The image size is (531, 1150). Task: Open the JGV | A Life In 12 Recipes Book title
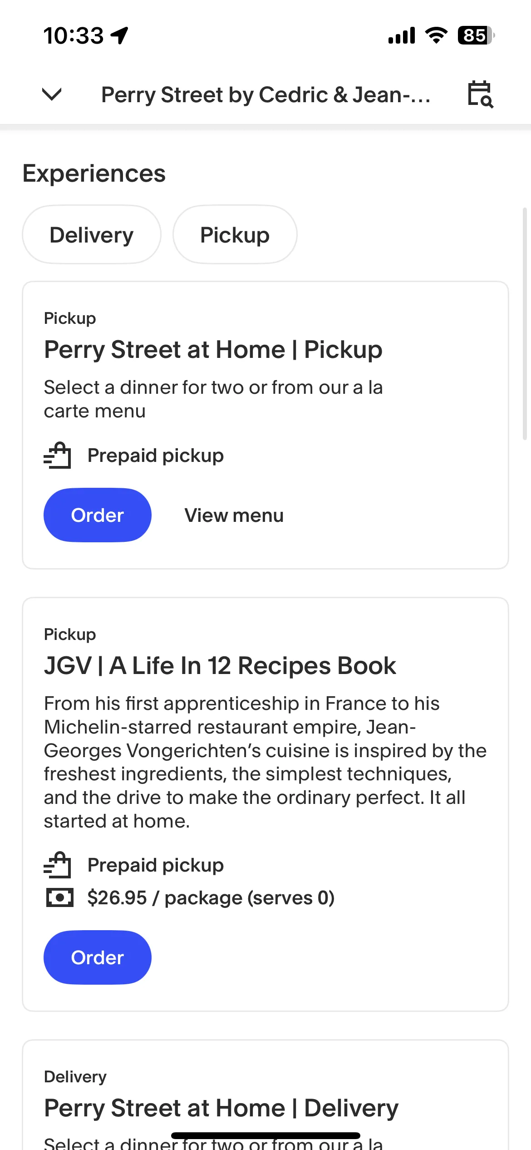pyautogui.click(x=220, y=666)
